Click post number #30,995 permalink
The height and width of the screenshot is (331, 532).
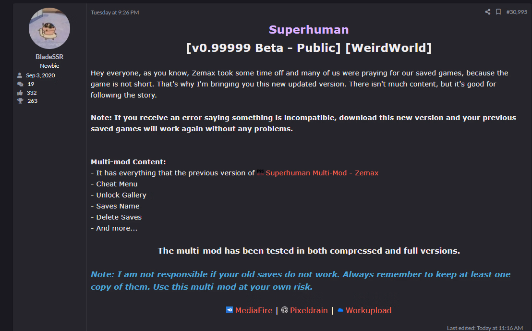click(x=517, y=12)
